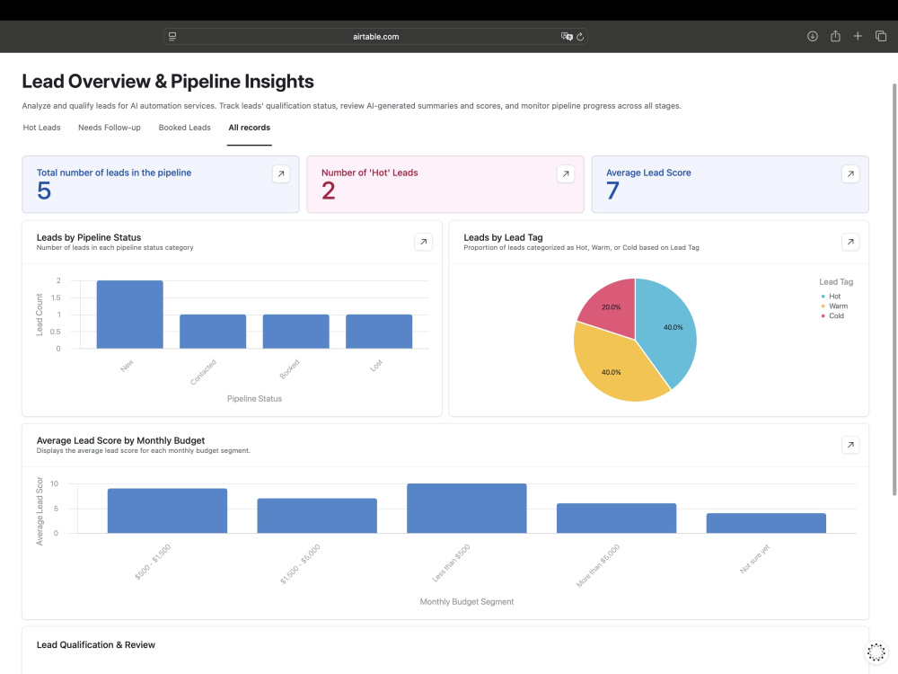Click the circular assistant icon at bottom right

876,652
